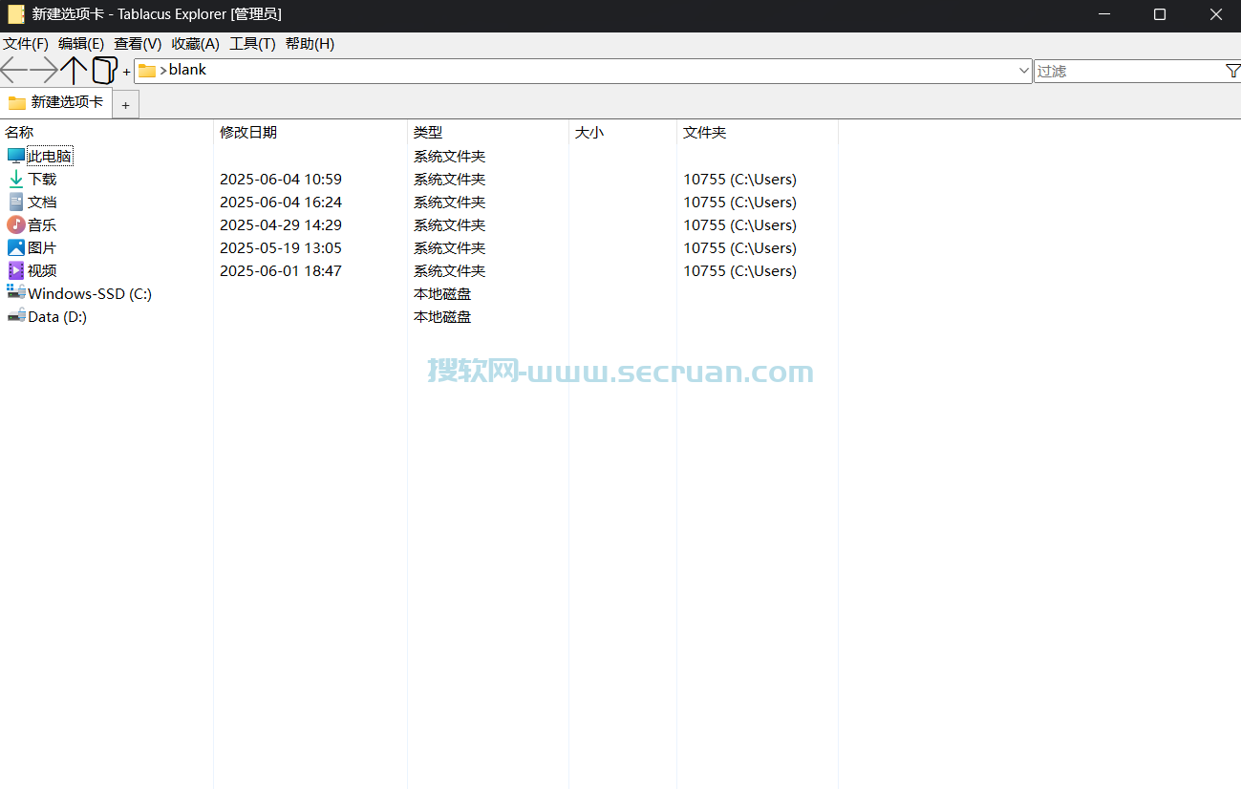Click 10755 (C:\Users) in 下载 row

[x=739, y=179]
